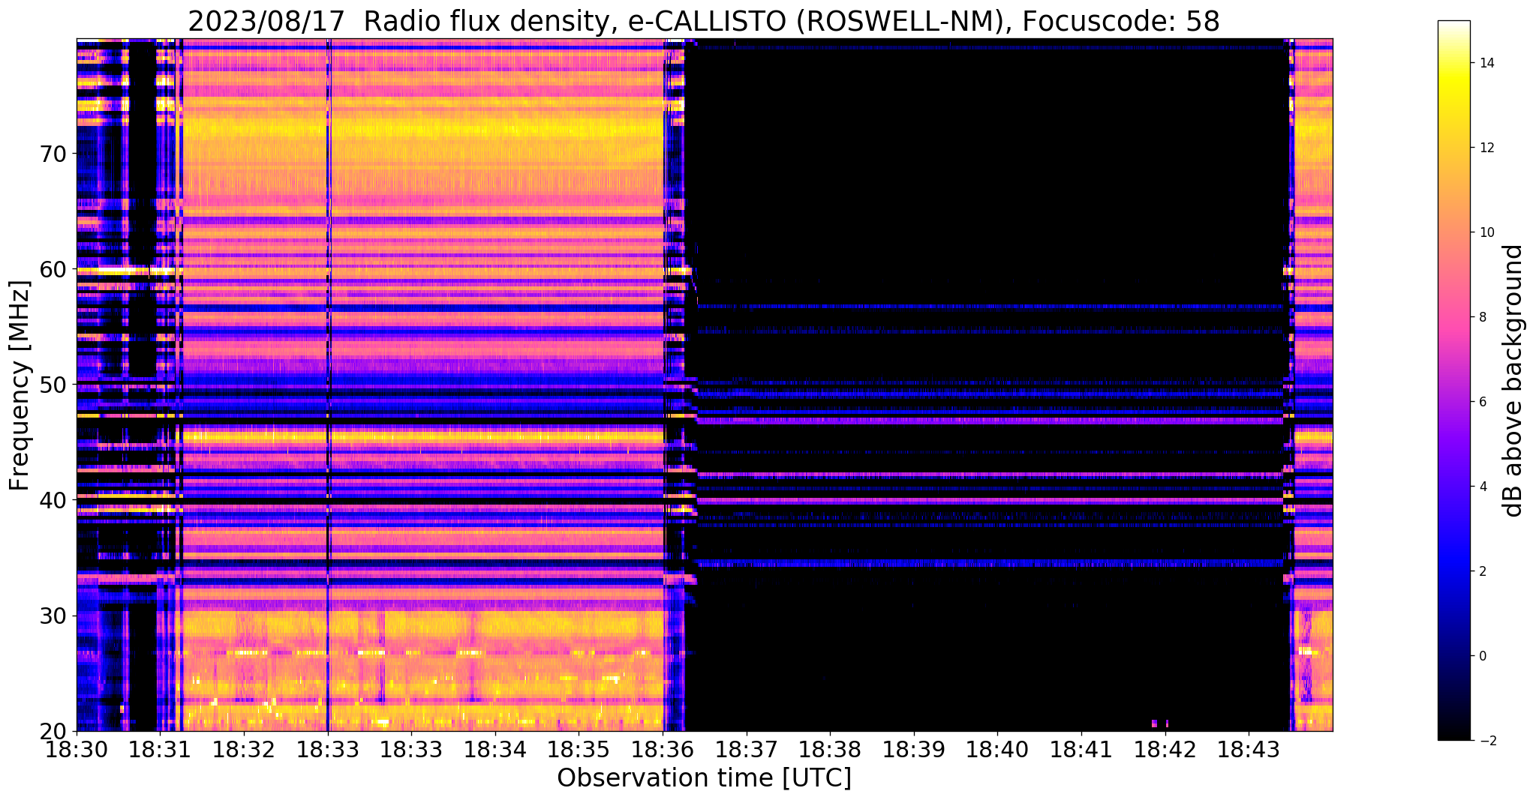Click the 18:31 time tick label

pos(161,751)
